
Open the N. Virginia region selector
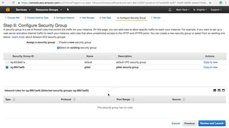point(200,10)
